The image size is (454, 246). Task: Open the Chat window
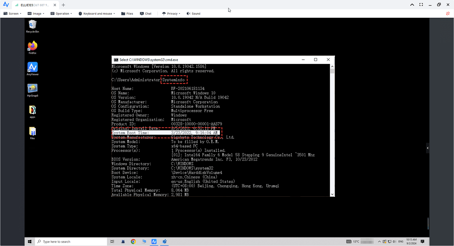[x=145, y=13]
